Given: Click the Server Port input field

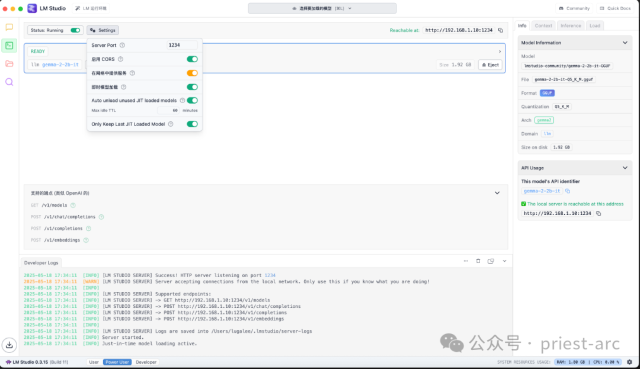Looking at the screenshot, I should pyautogui.click(x=182, y=45).
